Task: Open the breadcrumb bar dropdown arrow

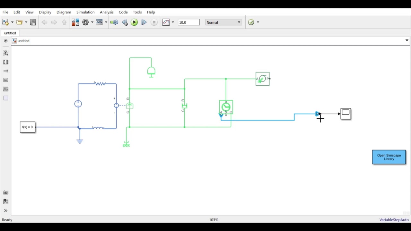Action: pyautogui.click(x=407, y=40)
